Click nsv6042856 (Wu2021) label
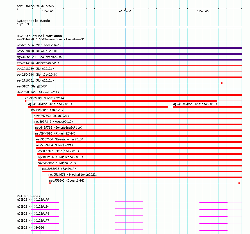This screenshot has height=234, width=250. 47,110
